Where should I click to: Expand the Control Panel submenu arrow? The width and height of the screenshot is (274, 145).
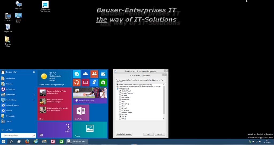coord(34,100)
